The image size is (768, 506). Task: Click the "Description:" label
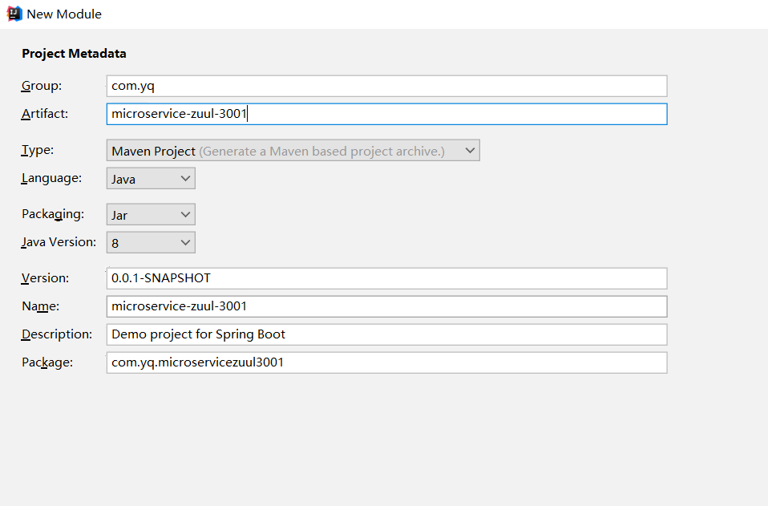tap(57, 334)
